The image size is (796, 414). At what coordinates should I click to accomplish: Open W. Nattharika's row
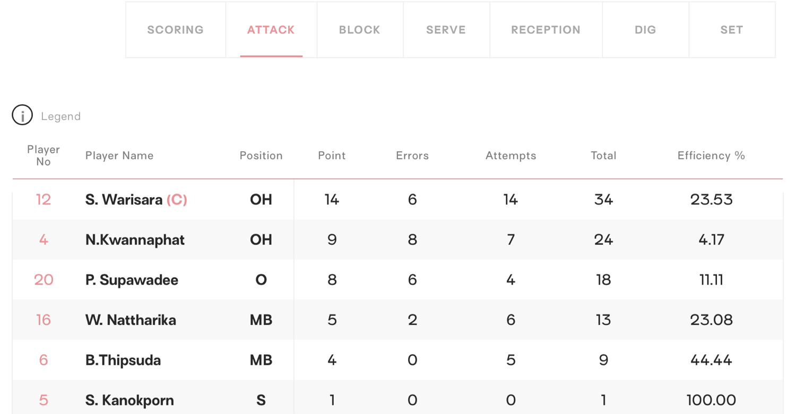click(x=397, y=320)
